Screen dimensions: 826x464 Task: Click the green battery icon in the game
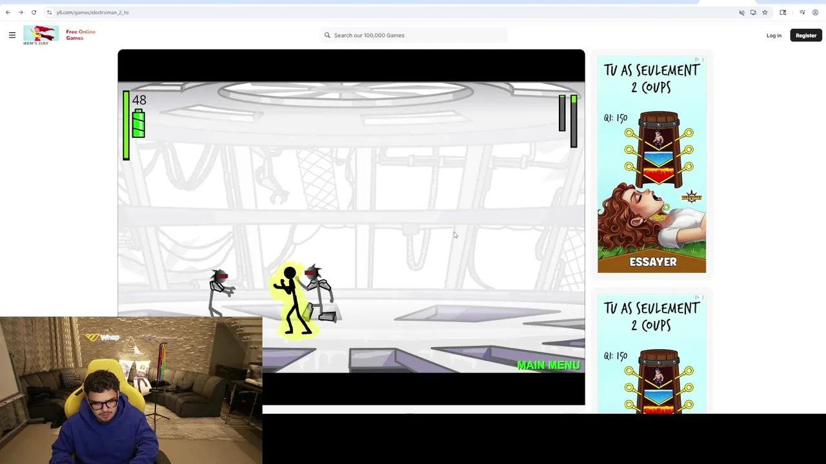click(138, 123)
